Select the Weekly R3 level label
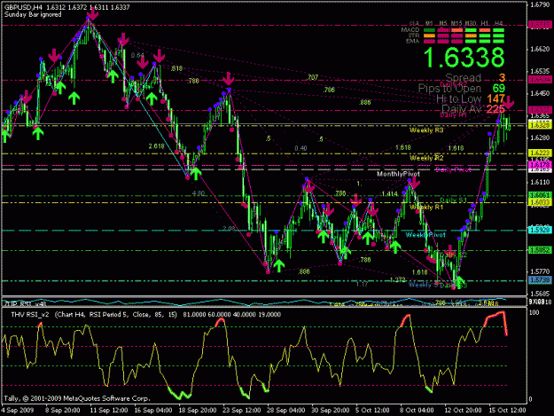554x416 pixels. click(426, 130)
